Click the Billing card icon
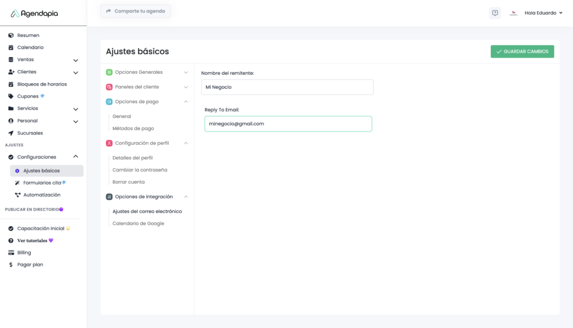The image size is (573, 328). point(11,253)
